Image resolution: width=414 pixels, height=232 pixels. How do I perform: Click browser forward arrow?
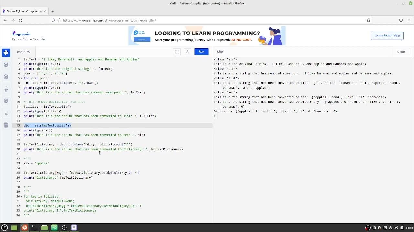click(x=13, y=20)
